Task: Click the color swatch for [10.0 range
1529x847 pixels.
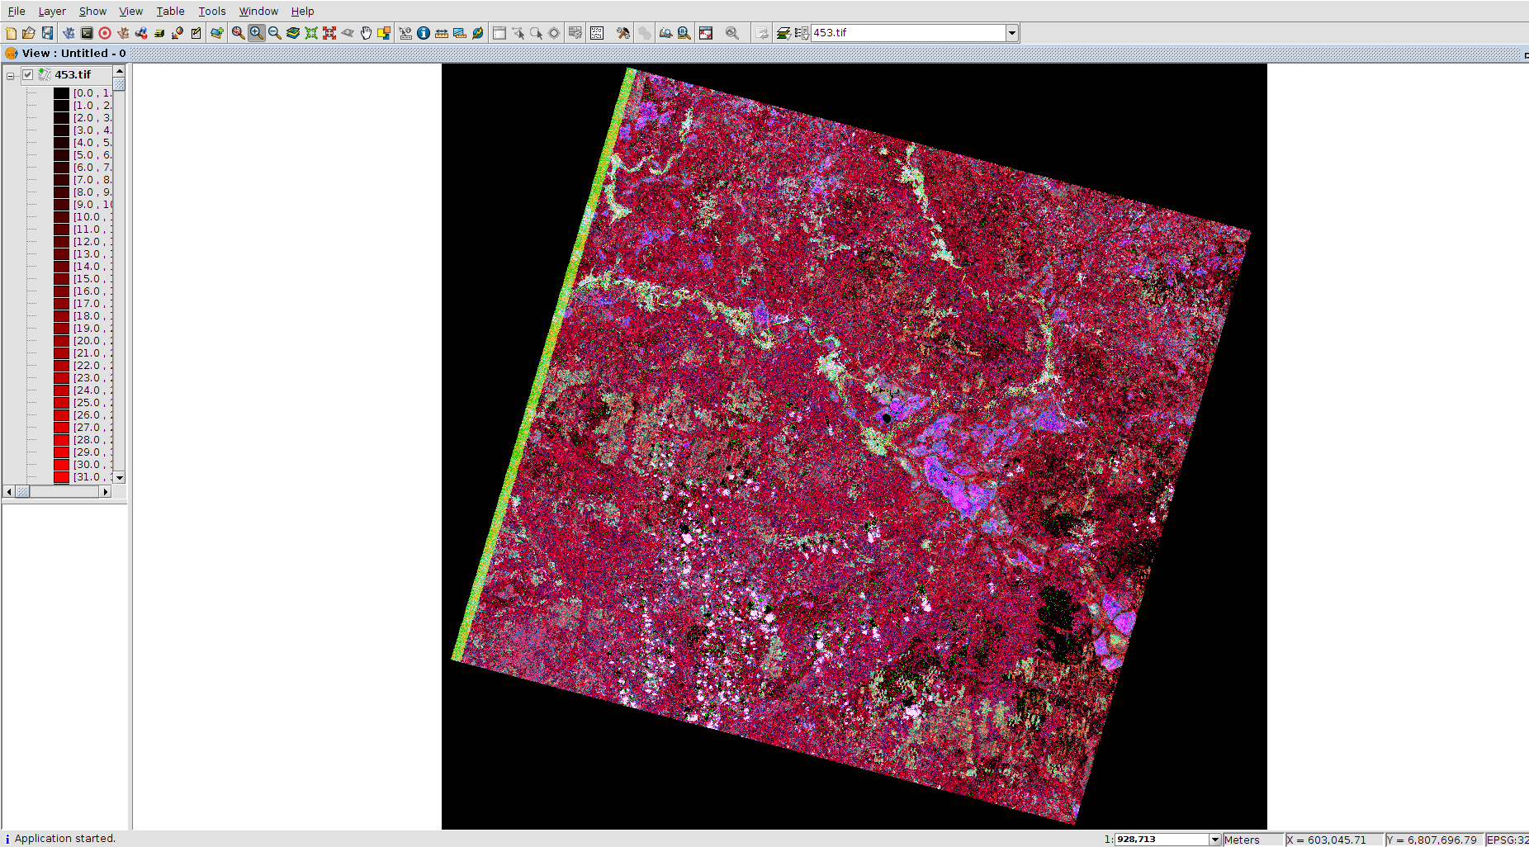Action: coord(62,217)
